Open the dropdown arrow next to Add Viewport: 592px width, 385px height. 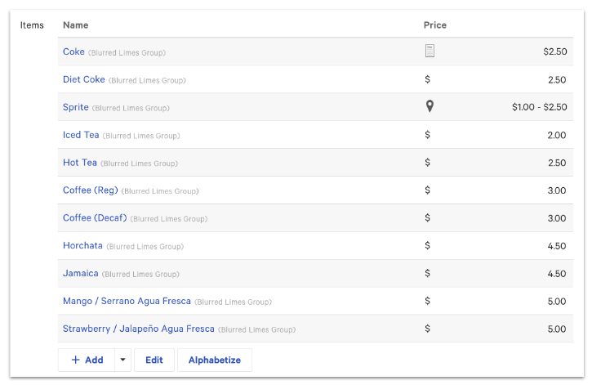coord(122,360)
